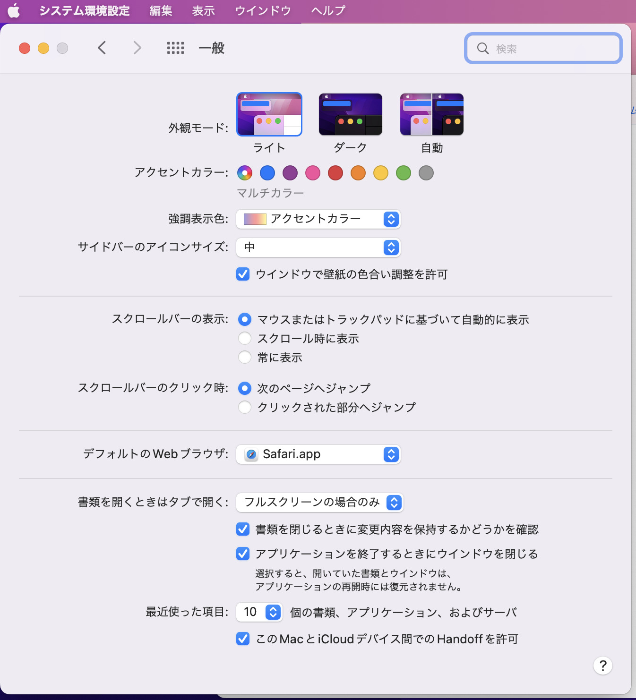Click the マルチカラー caption text
The image size is (636, 700).
pyautogui.click(x=270, y=193)
